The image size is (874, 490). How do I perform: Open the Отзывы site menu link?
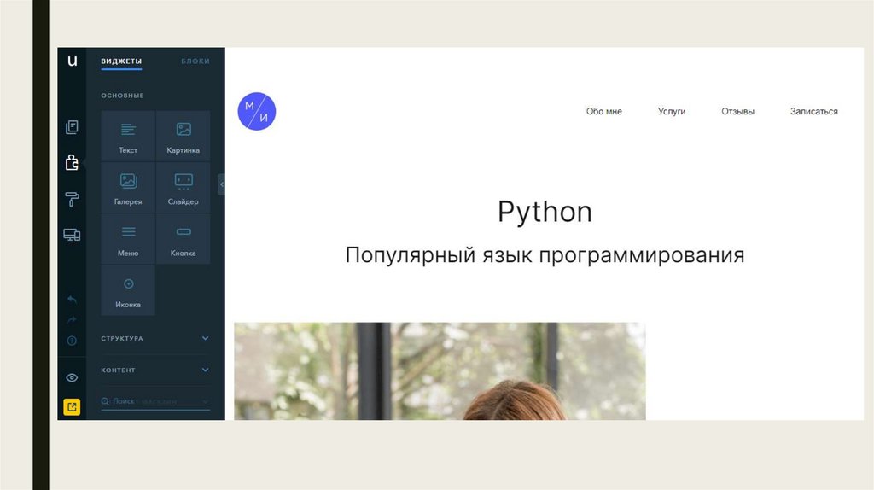[x=738, y=112]
